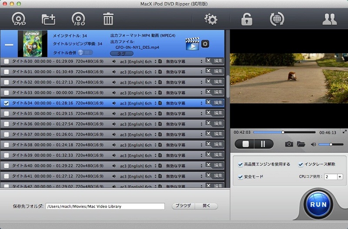
Task: Click the preview video frame
Action: [289, 78]
